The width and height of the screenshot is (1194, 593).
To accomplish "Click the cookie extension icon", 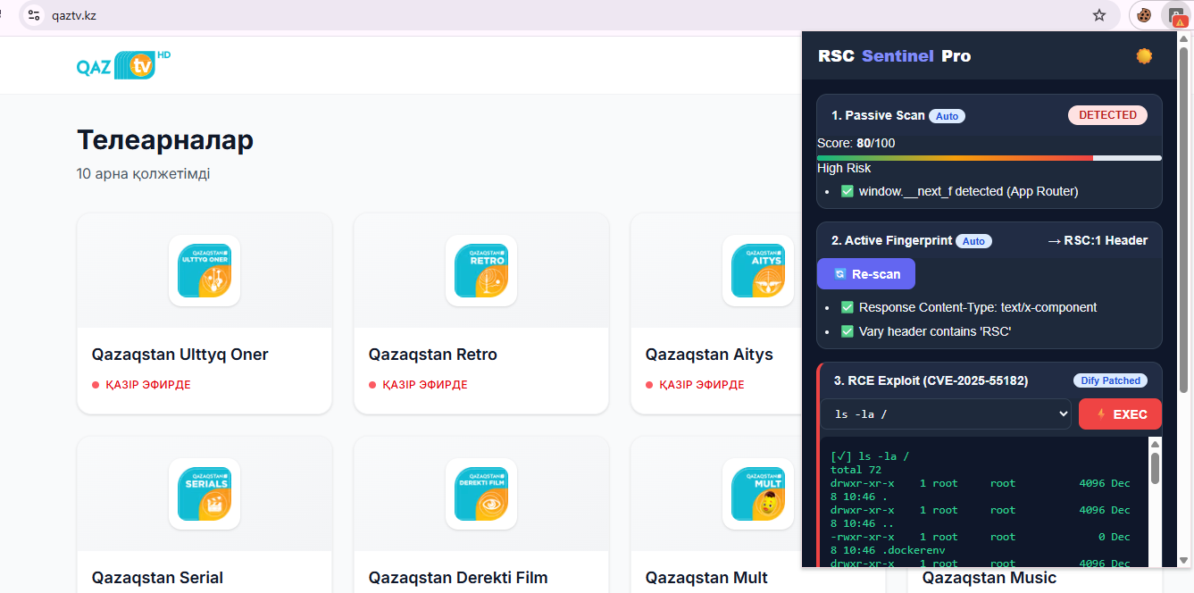I will [x=1143, y=15].
